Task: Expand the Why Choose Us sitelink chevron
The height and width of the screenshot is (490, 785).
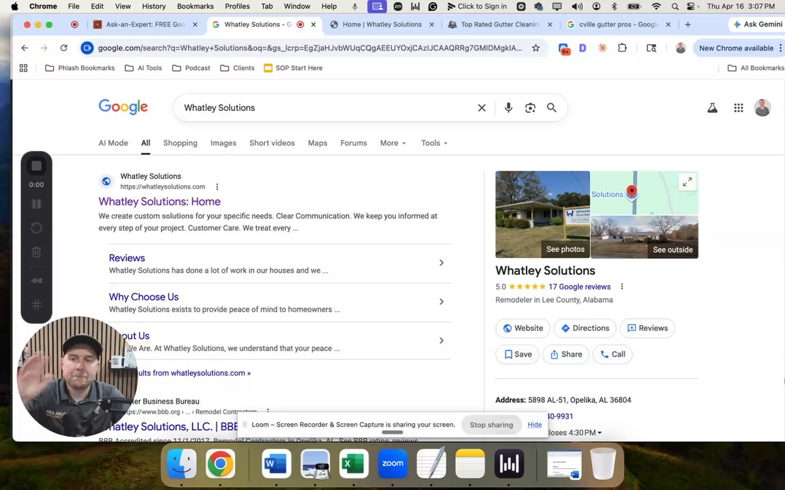Action: pos(441,301)
